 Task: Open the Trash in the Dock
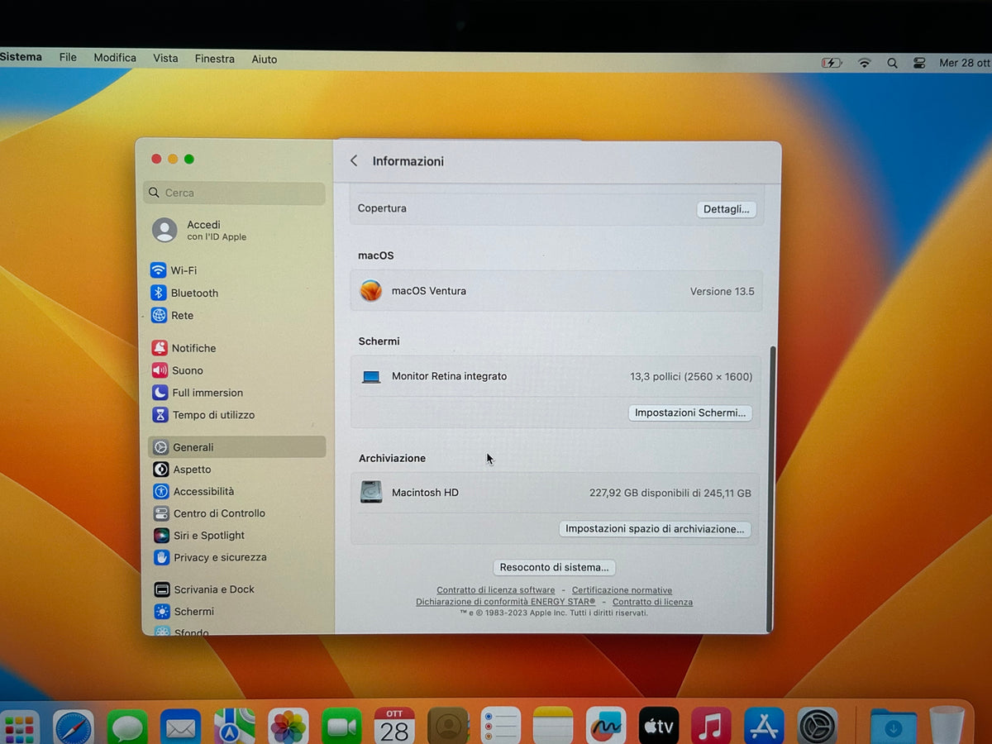[947, 725]
